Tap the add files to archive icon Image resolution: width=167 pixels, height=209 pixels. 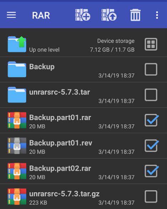(x=83, y=15)
